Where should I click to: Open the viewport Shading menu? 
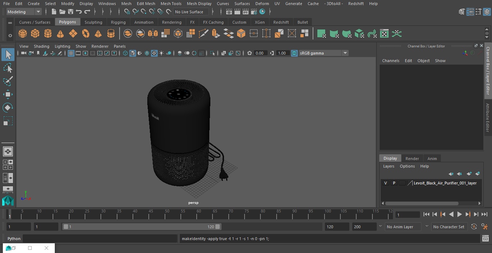pos(41,46)
